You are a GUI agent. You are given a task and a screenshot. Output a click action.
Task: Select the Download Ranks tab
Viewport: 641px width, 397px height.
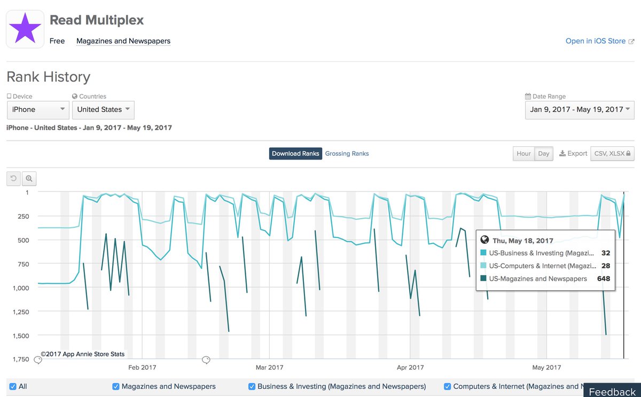point(295,153)
